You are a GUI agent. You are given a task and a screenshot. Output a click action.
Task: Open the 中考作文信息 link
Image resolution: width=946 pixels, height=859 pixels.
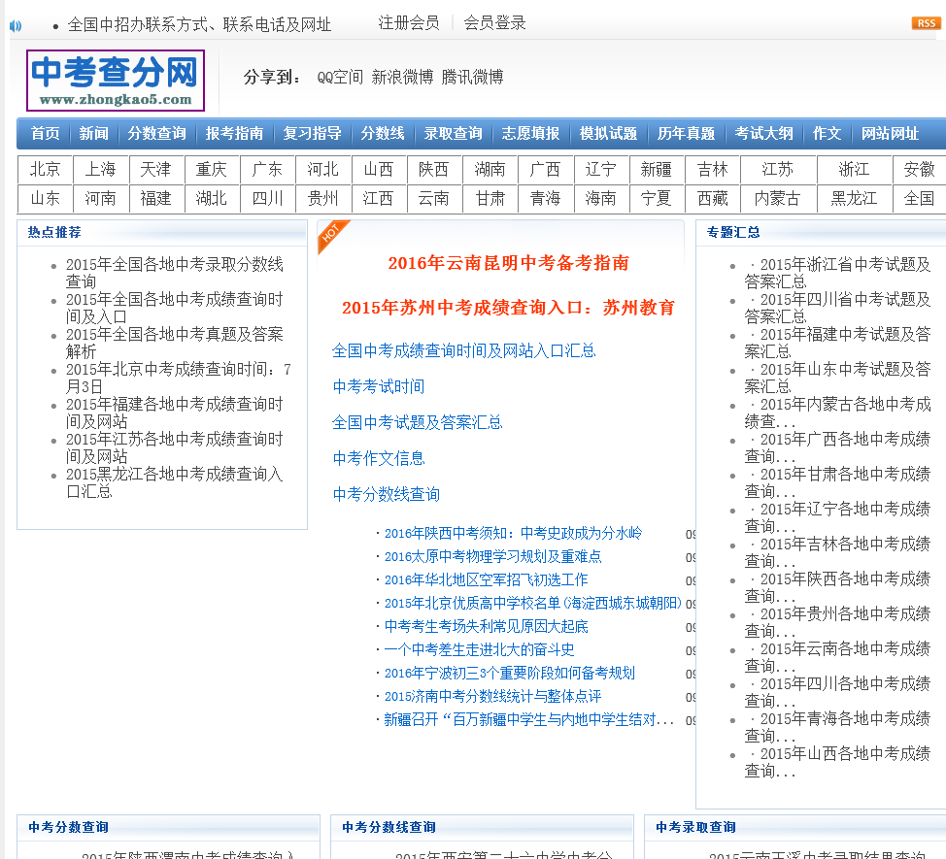click(379, 459)
